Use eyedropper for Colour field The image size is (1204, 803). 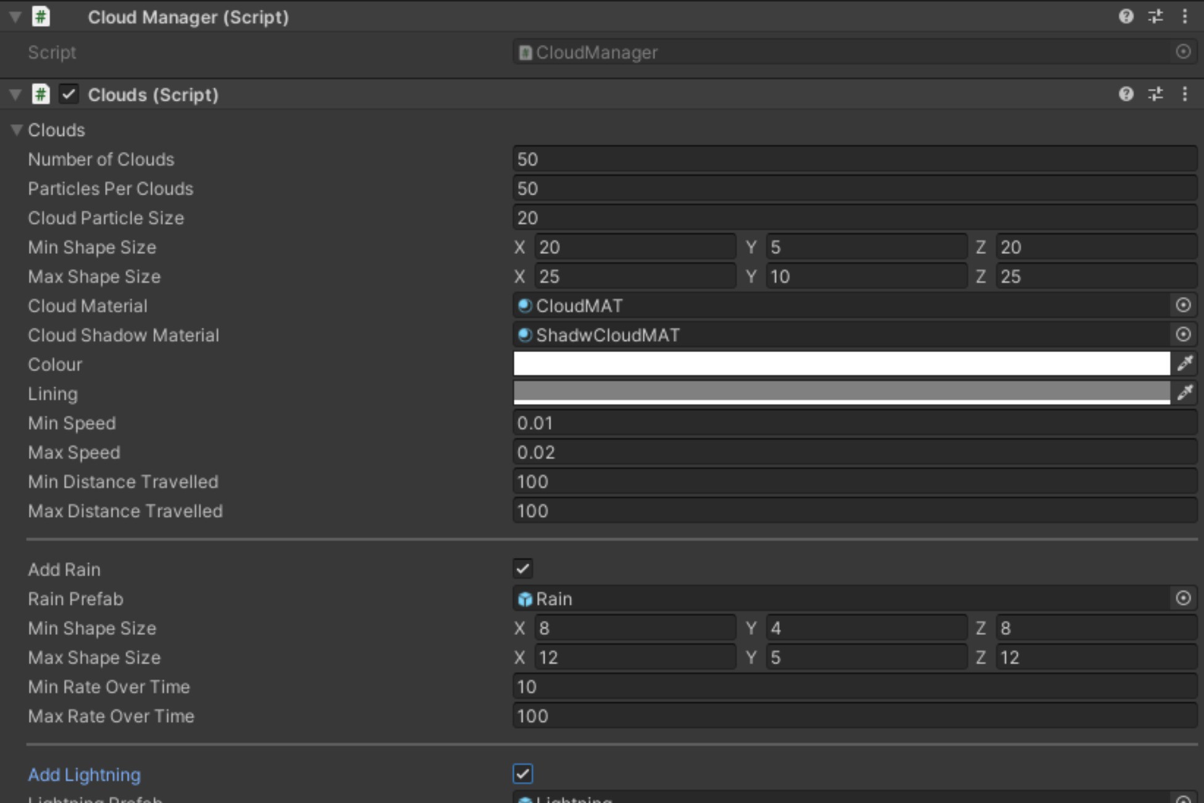[x=1184, y=364]
